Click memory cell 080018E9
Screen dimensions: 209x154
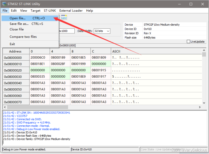(x=80, y=76)
